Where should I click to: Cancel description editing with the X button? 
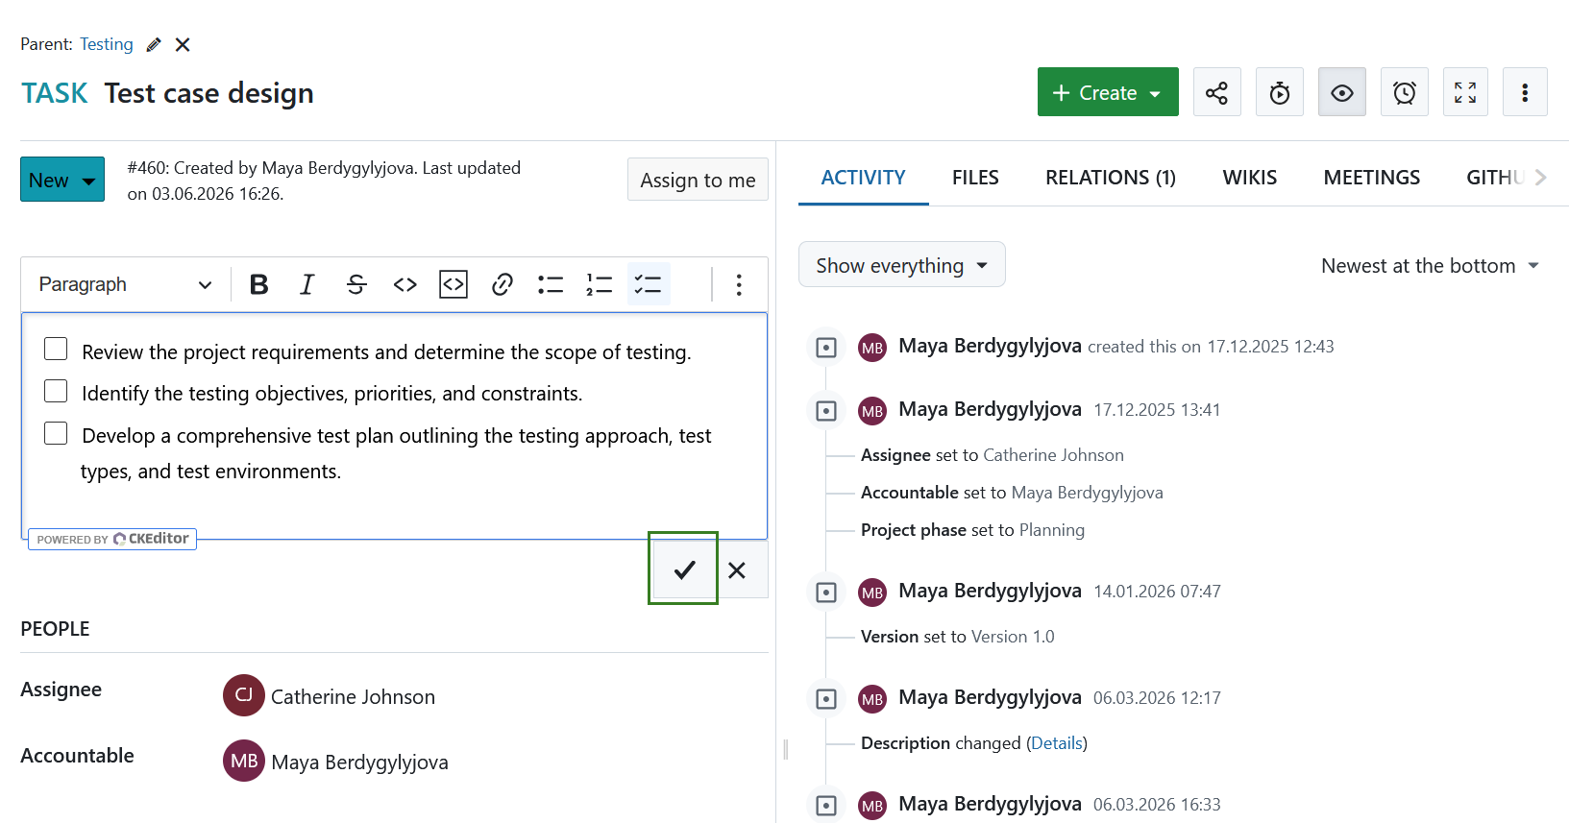pyautogui.click(x=737, y=570)
